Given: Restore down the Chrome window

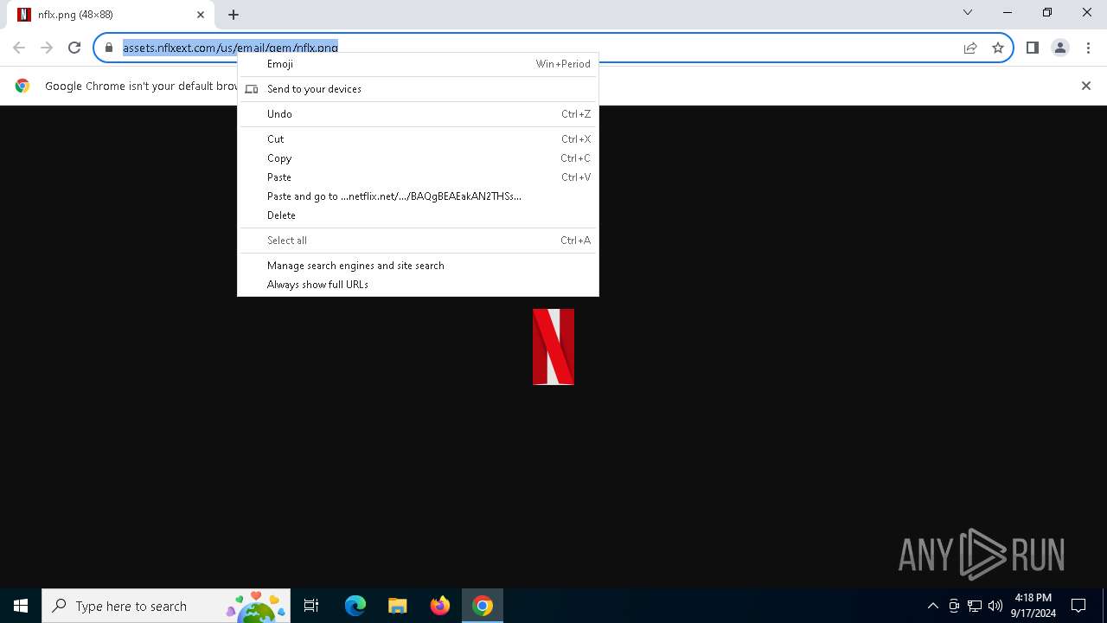Looking at the screenshot, I should 1047,12.
